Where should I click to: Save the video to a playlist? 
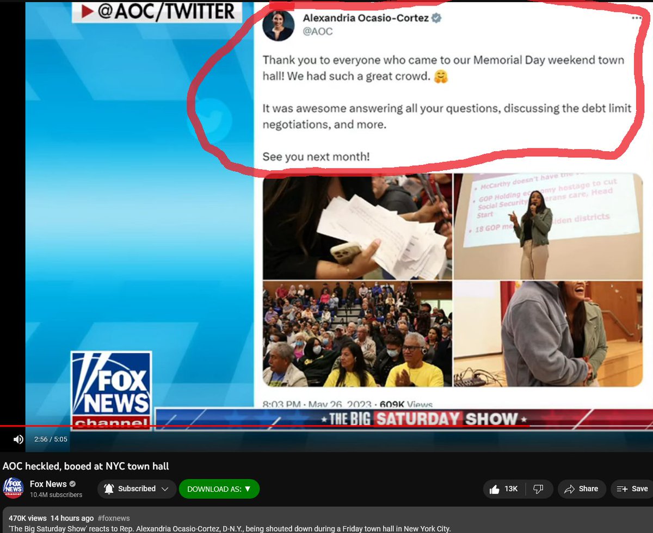632,489
